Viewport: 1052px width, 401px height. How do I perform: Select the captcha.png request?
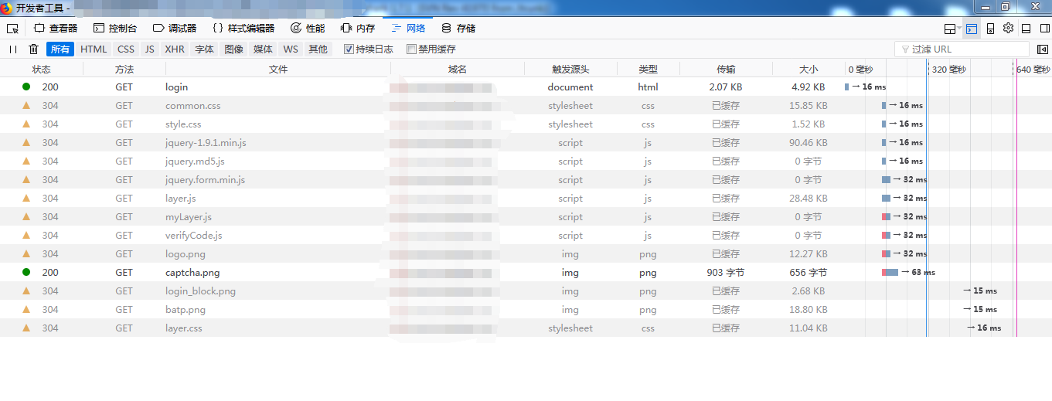click(526, 273)
